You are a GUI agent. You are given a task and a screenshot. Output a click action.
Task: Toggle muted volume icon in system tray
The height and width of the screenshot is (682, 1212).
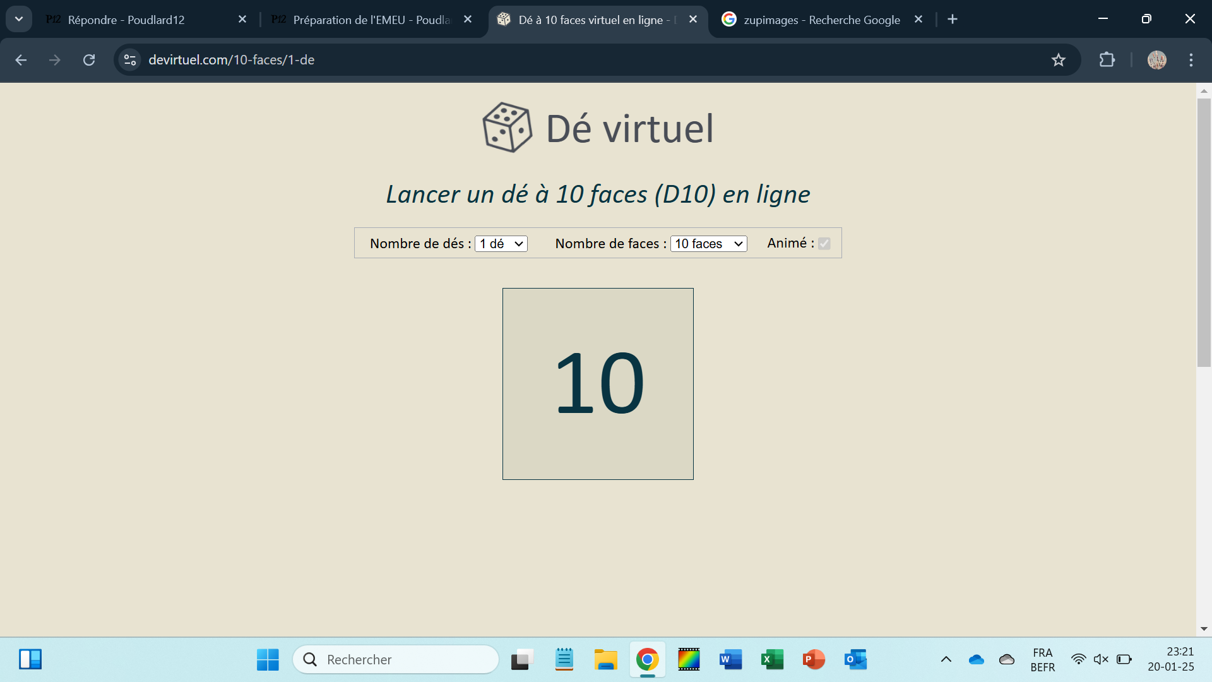pos(1101,659)
